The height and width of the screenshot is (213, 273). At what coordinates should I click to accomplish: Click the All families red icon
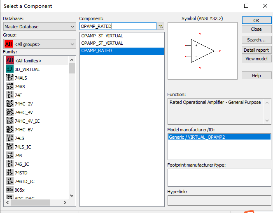10,60
